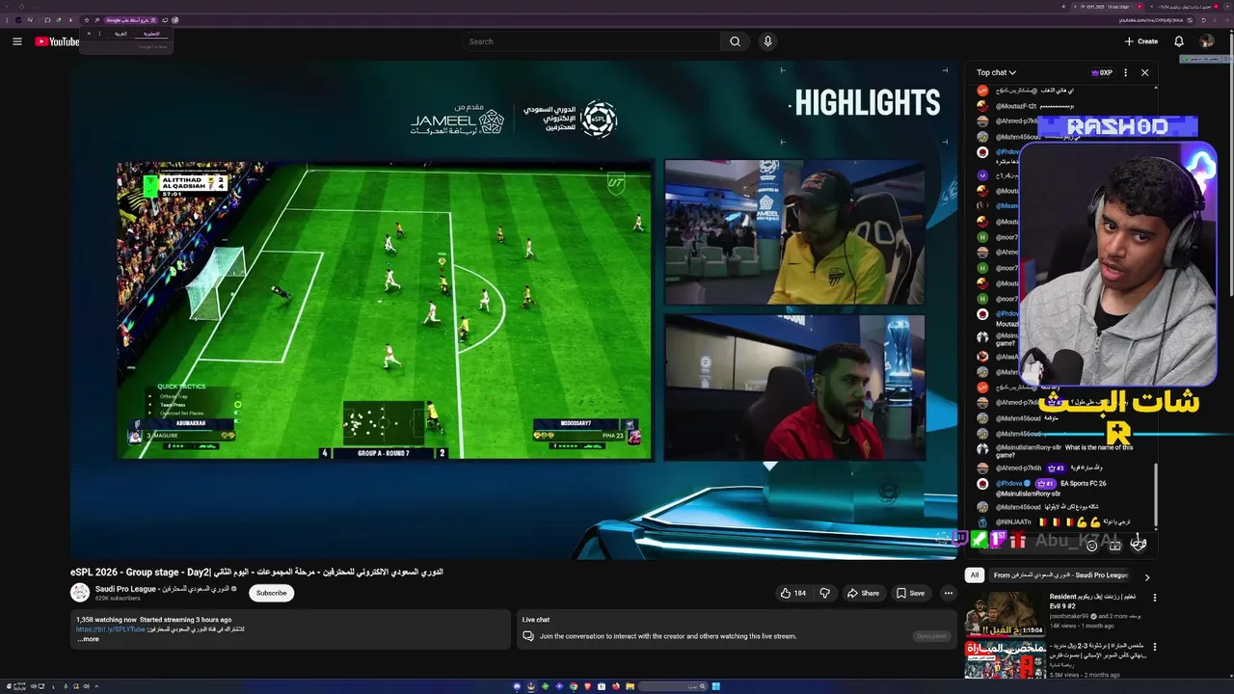Click the taskbar search box
1234x694 pixels.
[x=671, y=686]
